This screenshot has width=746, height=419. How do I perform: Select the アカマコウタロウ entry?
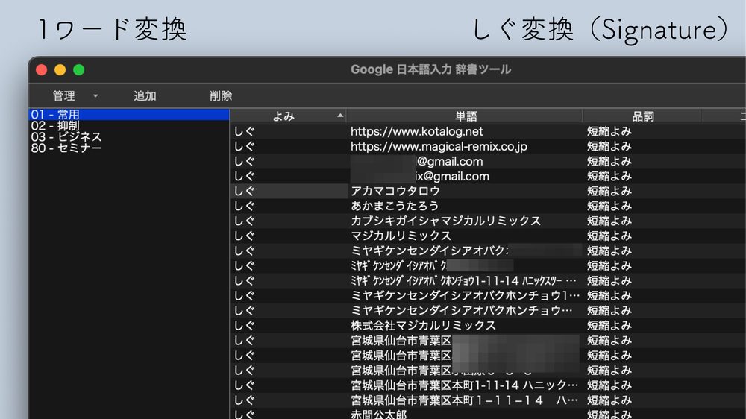coord(395,191)
